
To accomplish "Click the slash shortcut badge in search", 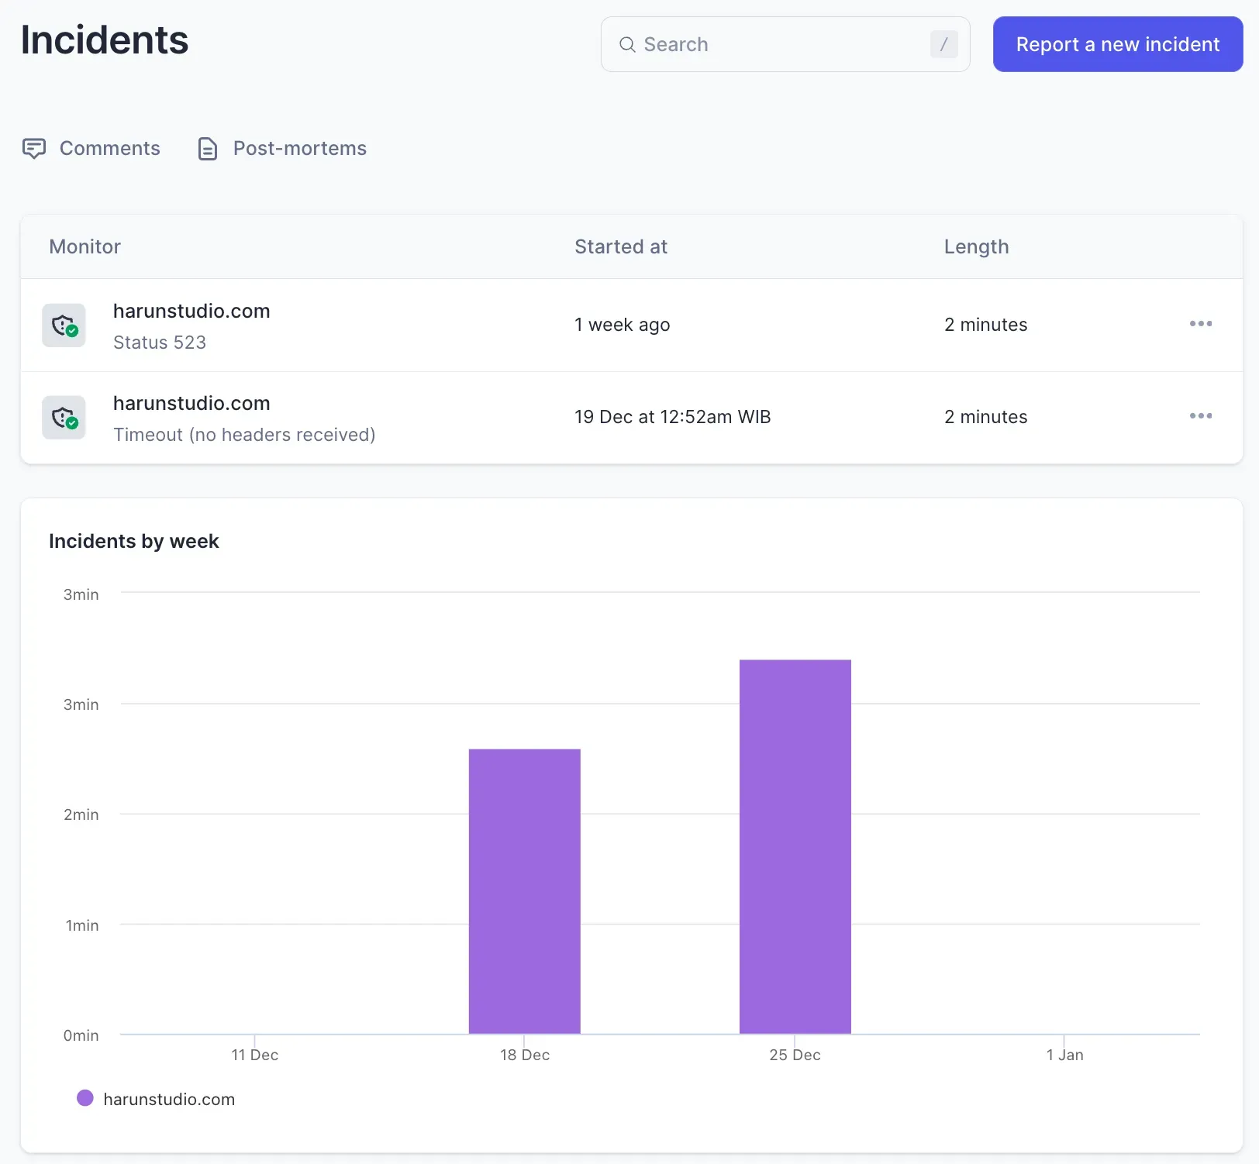I will (x=943, y=45).
